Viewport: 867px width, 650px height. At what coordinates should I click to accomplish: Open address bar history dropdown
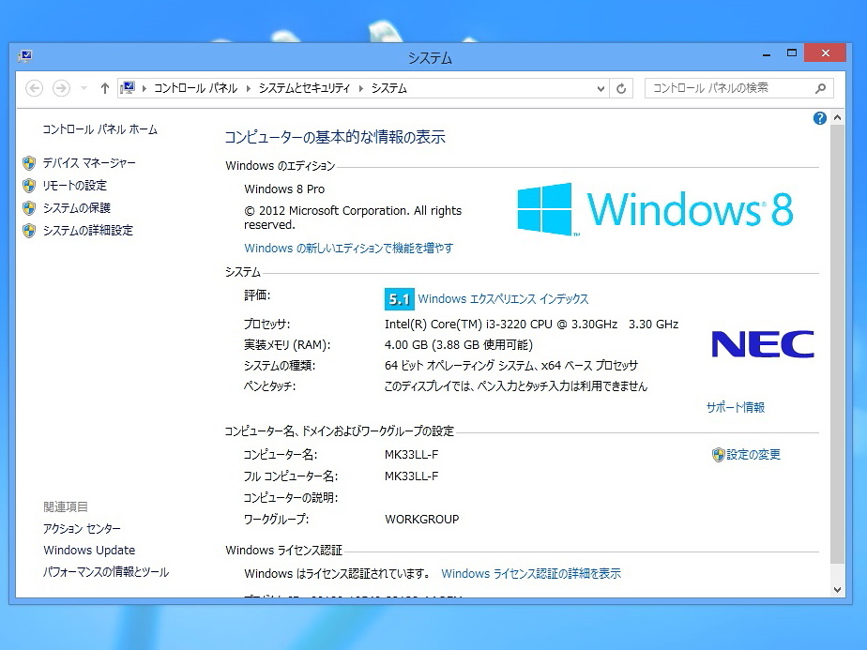point(601,88)
